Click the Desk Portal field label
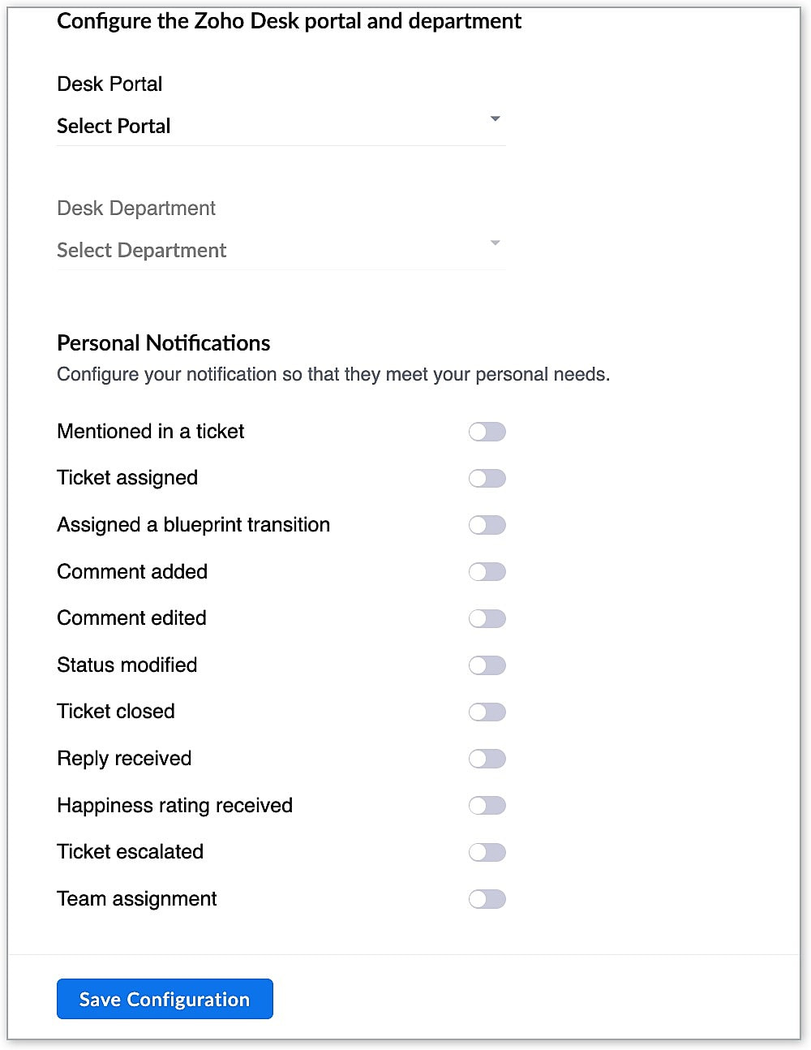The height and width of the screenshot is (1050, 811). 109,84
